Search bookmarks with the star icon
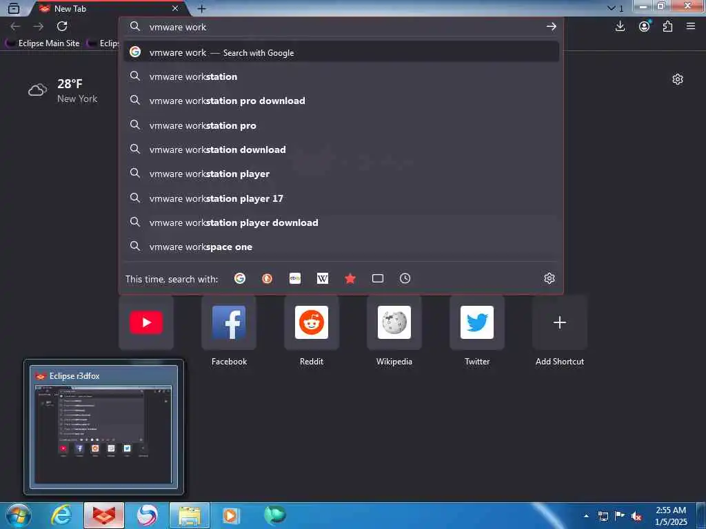 [x=350, y=278]
